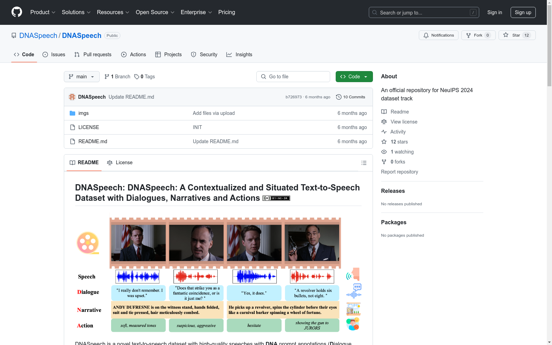Viewport: 552px width, 345px height.
Task: Open the Packages heading link
Action: pos(394,223)
